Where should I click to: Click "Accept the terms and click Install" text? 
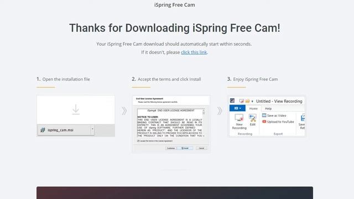pyautogui.click(x=169, y=79)
